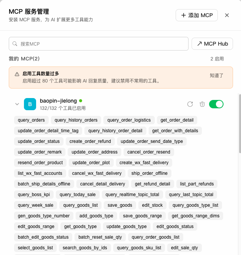241x255 pixels.
Task: Click the baopin-jielong B avatar icon
Action: pos(30,104)
